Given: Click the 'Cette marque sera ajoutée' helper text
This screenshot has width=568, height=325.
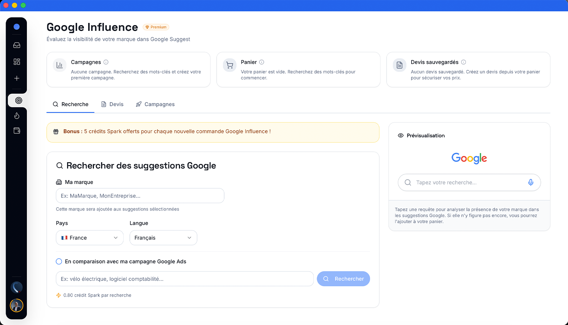Looking at the screenshot, I should click(118, 209).
